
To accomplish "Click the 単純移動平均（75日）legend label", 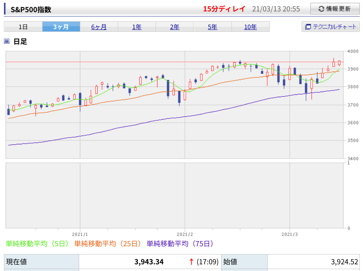I will (x=180, y=243).
